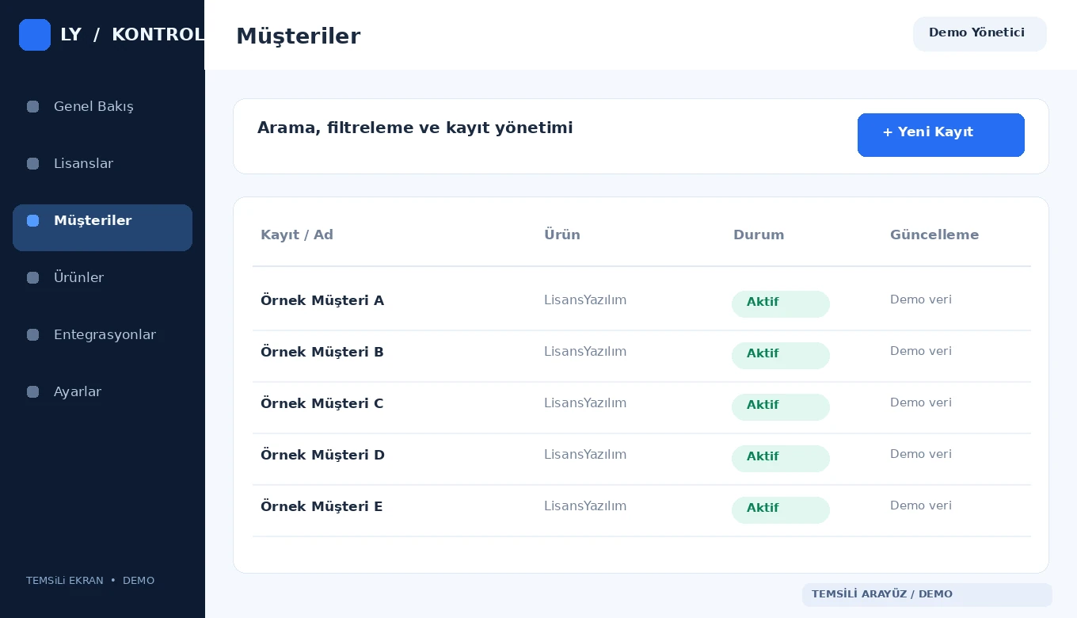Select the Müşteriler menu item
This screenshot has height=618, width=1077.
(x=102, y=227)
